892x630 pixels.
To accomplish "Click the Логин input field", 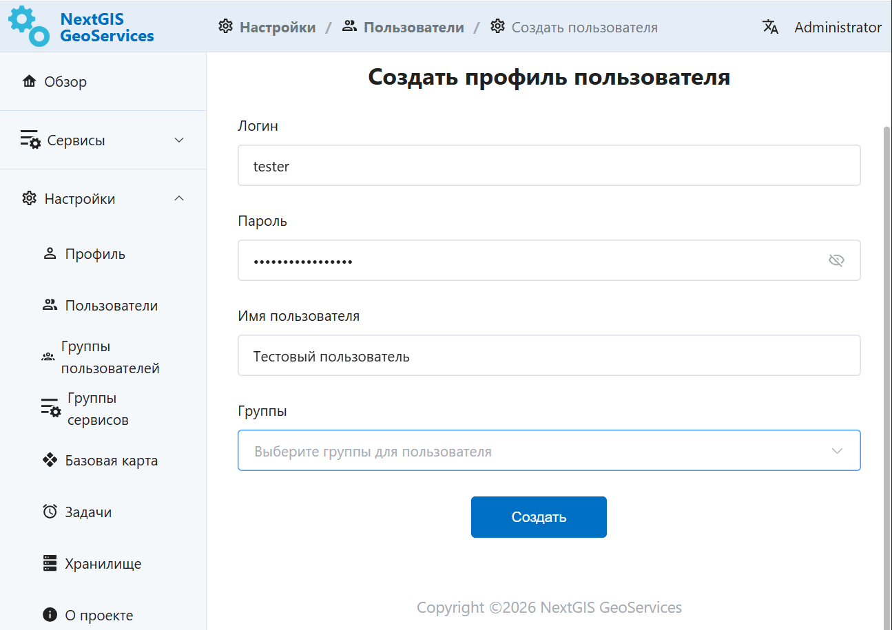I will [x=548, y=166].
